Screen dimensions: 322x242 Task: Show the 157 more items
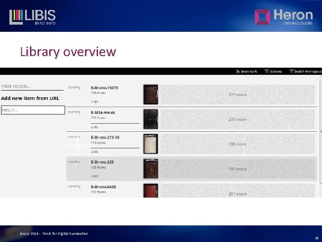tap(237, 169)
